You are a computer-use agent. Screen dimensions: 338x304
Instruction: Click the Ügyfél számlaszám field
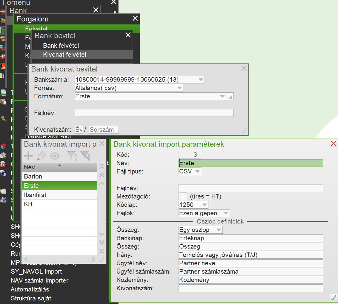pos(251,272)
